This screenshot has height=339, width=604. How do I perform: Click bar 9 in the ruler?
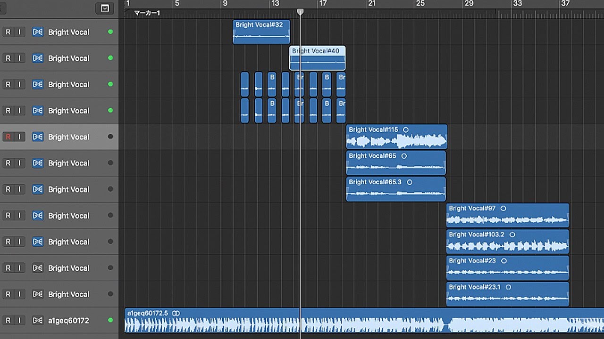[225, 4]
